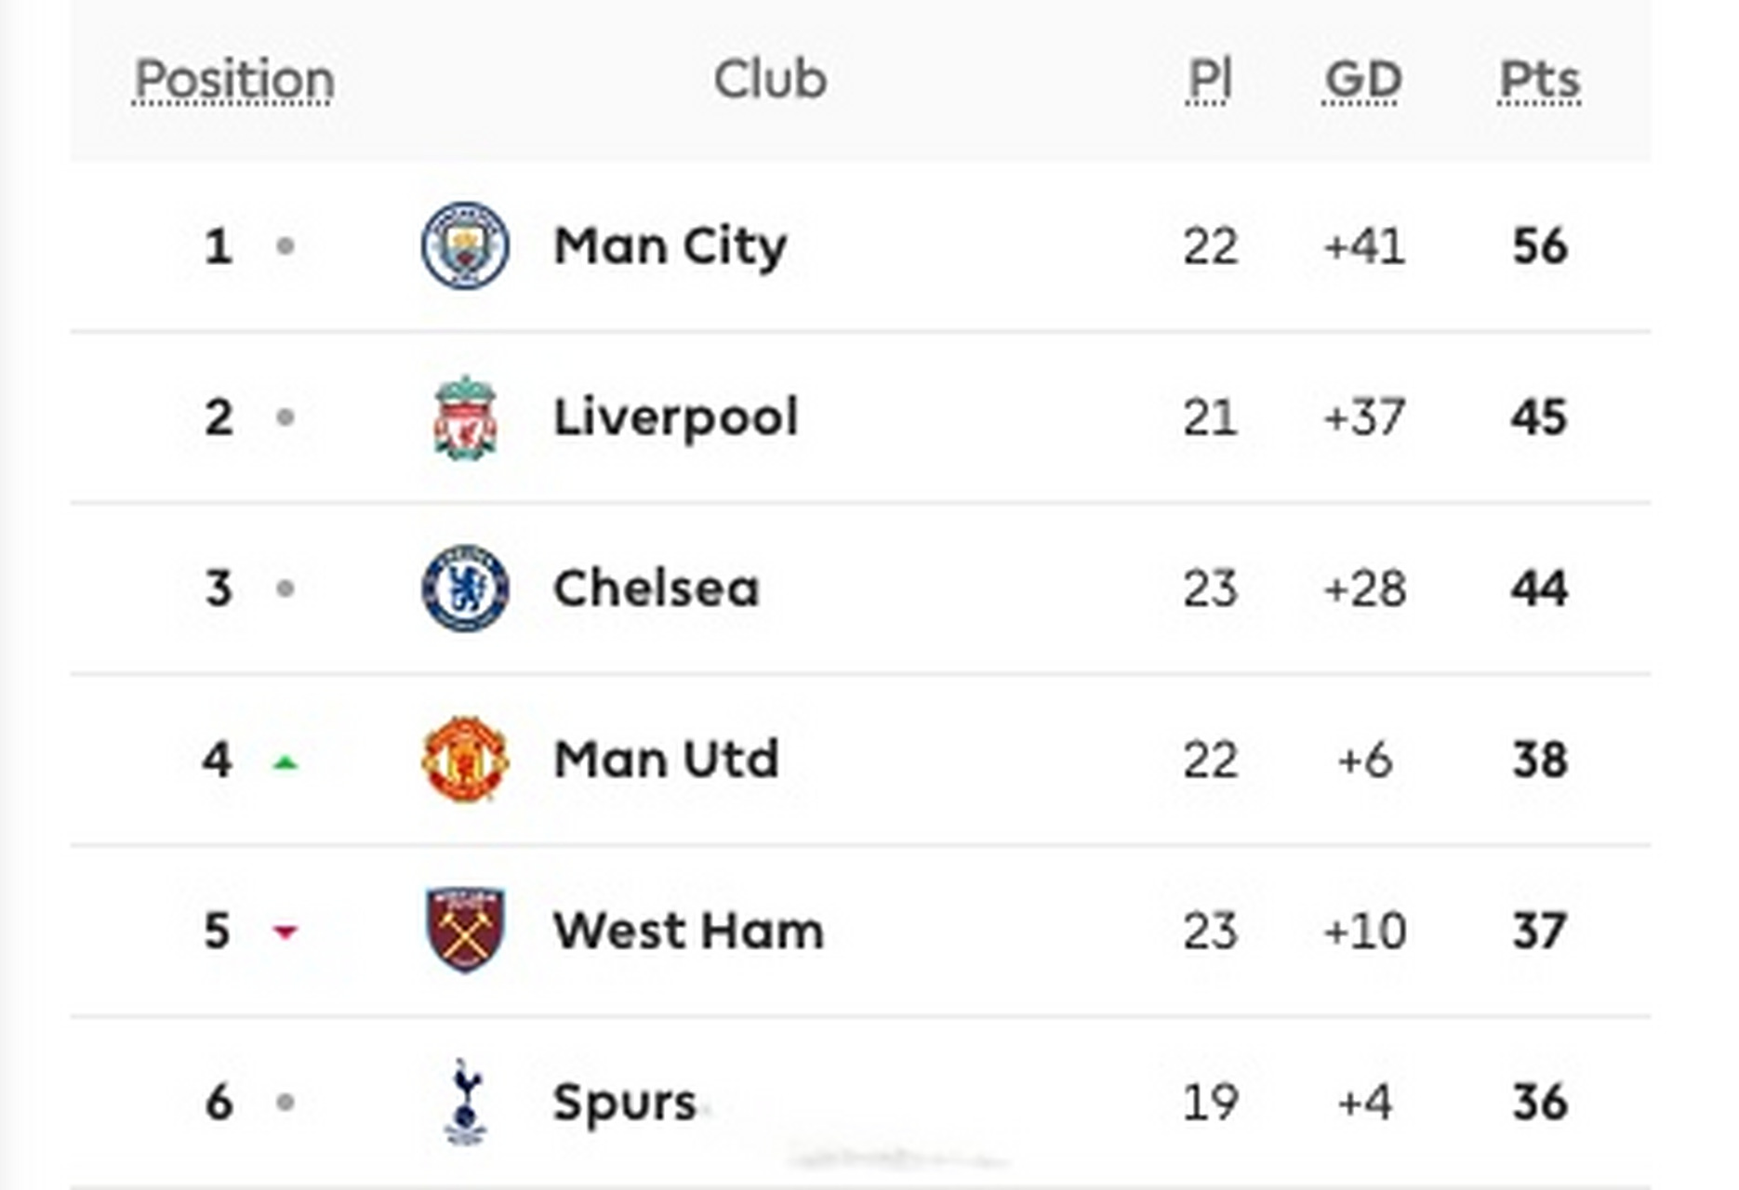This screenshot has height=1190, width=1739.
Task: Open the West Ham club link
Action: click(688, 931)
